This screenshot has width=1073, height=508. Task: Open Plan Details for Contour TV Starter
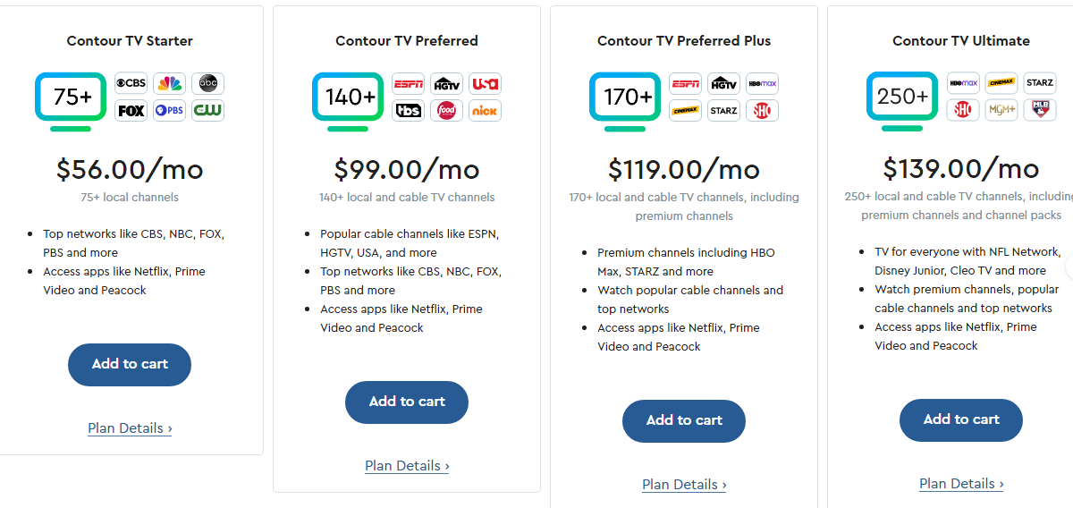click(130, 428)
